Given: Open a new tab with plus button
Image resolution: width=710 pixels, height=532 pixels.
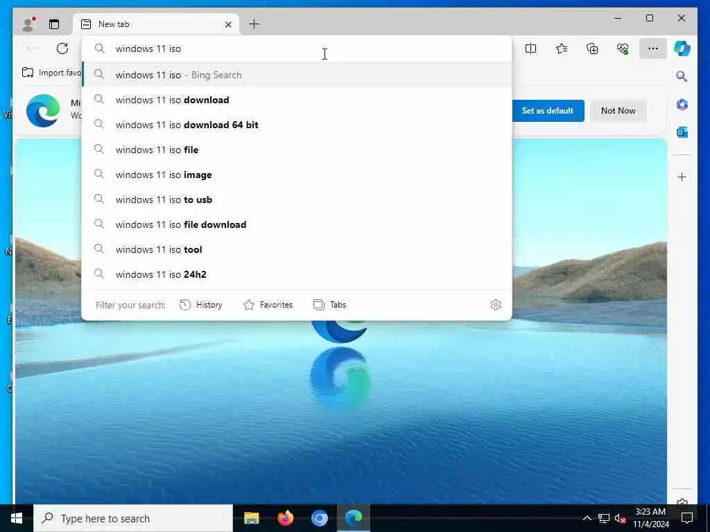Looking at the screenshot, I should pos(254,24).
